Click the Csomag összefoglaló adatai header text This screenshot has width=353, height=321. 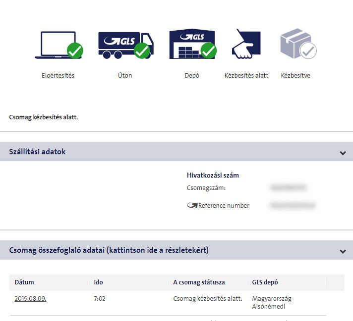(109, 250)
